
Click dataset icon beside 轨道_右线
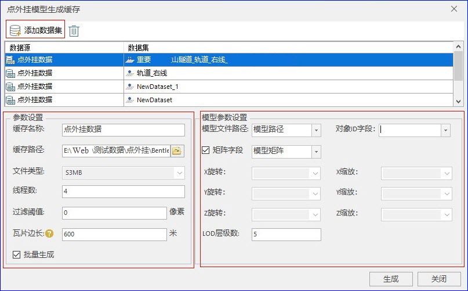(130, 73)
